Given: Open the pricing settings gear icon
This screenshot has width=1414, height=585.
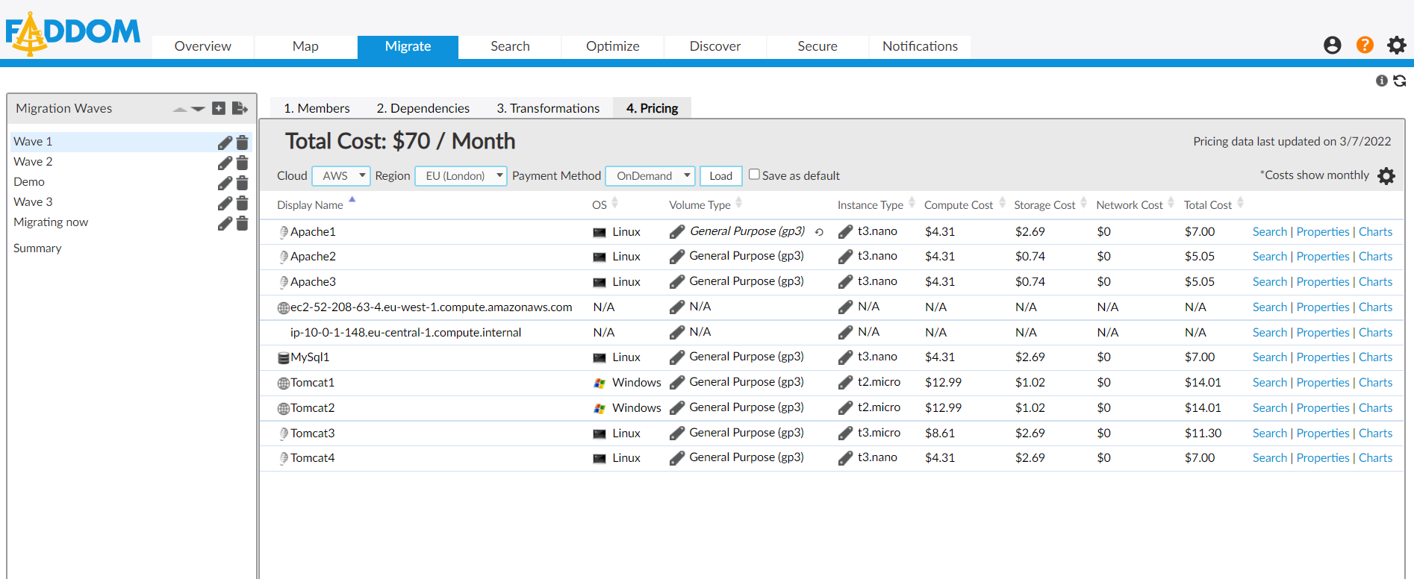Looking at the screenshot, I should coord(1386,176).
